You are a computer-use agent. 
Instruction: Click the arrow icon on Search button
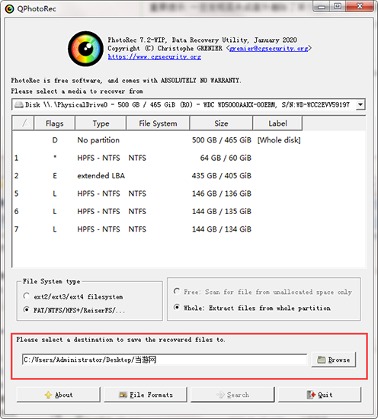(220, 395)
